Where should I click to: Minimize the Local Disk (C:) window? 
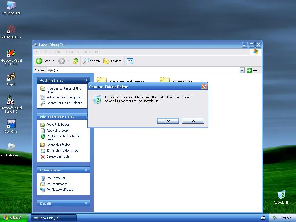pyautogui.click(x=245, y=45)
